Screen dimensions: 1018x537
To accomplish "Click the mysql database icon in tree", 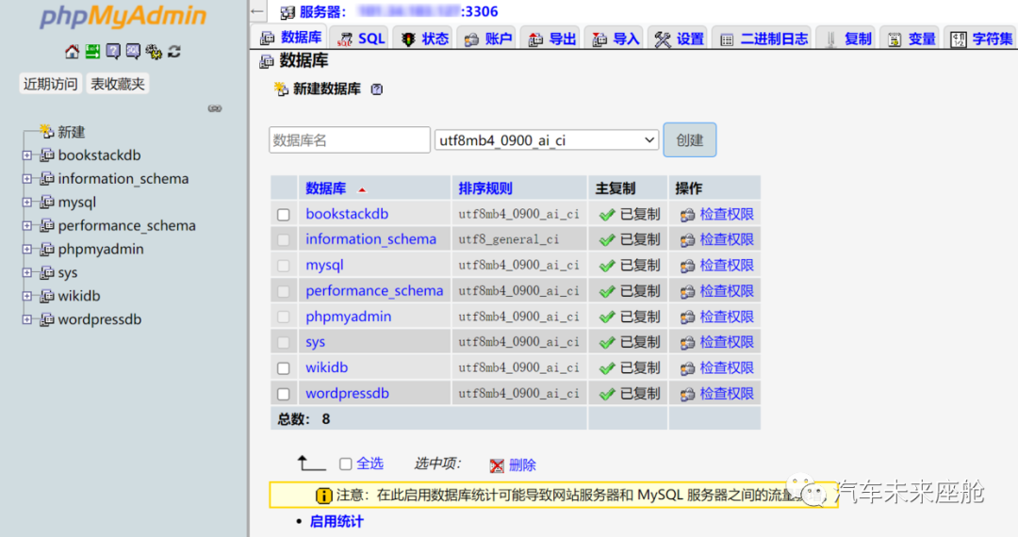I will click(x=47, y=202).
